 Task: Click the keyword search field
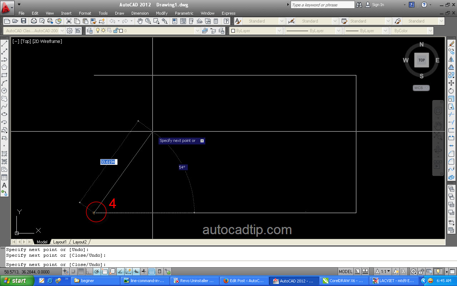click(x=321, y=5)
